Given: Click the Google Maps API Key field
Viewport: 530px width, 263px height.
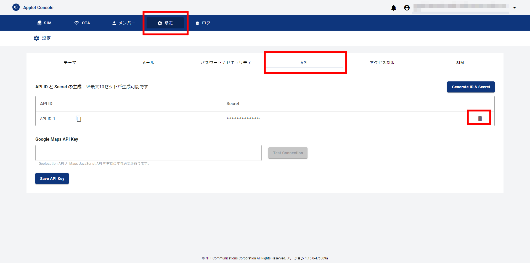Looking at the screenshot, I should point(149,153).
